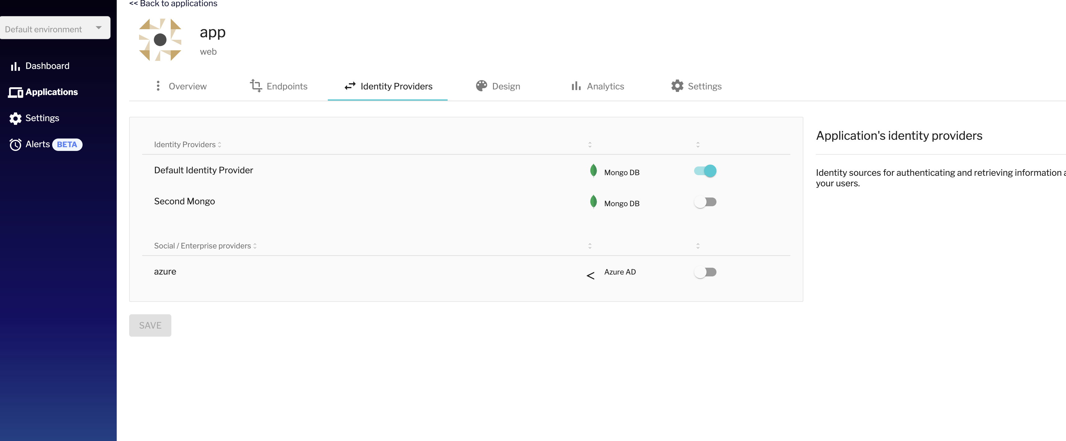Open the Default environment dropdown

coord(55,28)
